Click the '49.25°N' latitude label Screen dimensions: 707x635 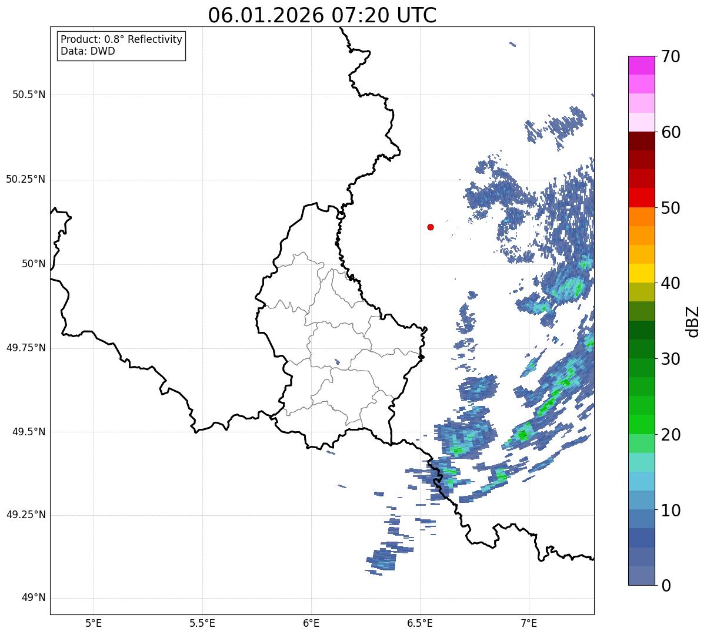(x=25, y=515)
